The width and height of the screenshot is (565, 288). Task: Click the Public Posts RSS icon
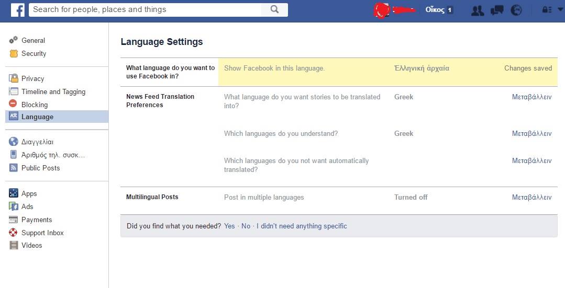(x=13, y=168)
